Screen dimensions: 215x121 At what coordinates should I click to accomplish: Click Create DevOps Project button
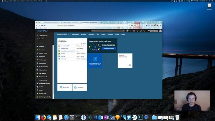pyautogui.click(x=109, y=48)
